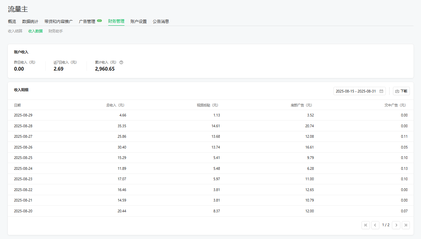Click the 财务管理 tab
Viewport: 421px width, 239px height.
(116, 22)
